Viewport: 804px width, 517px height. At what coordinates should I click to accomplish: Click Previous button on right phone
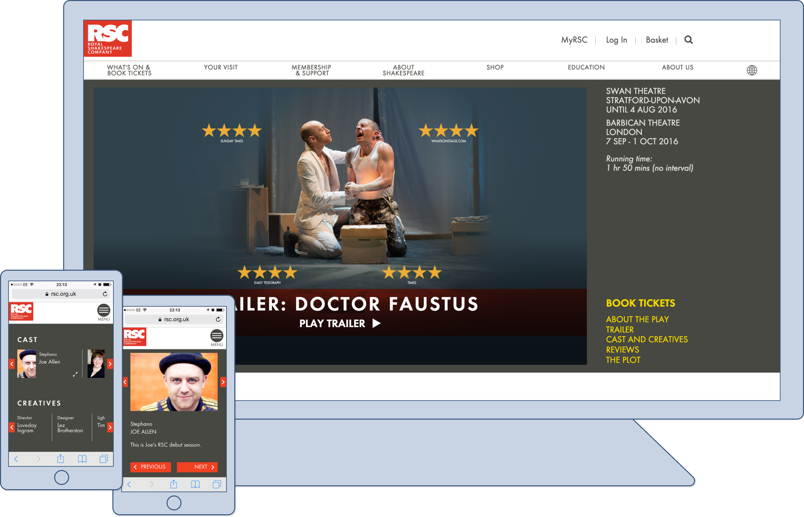point(150,467)
